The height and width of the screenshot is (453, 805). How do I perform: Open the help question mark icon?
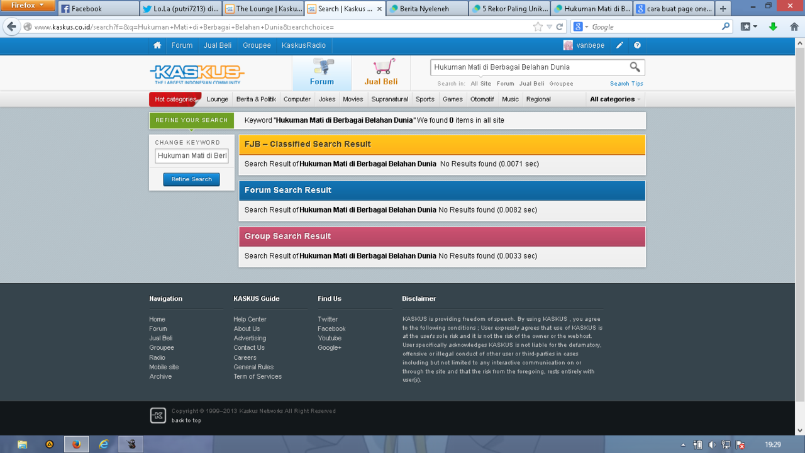(637, 45)
